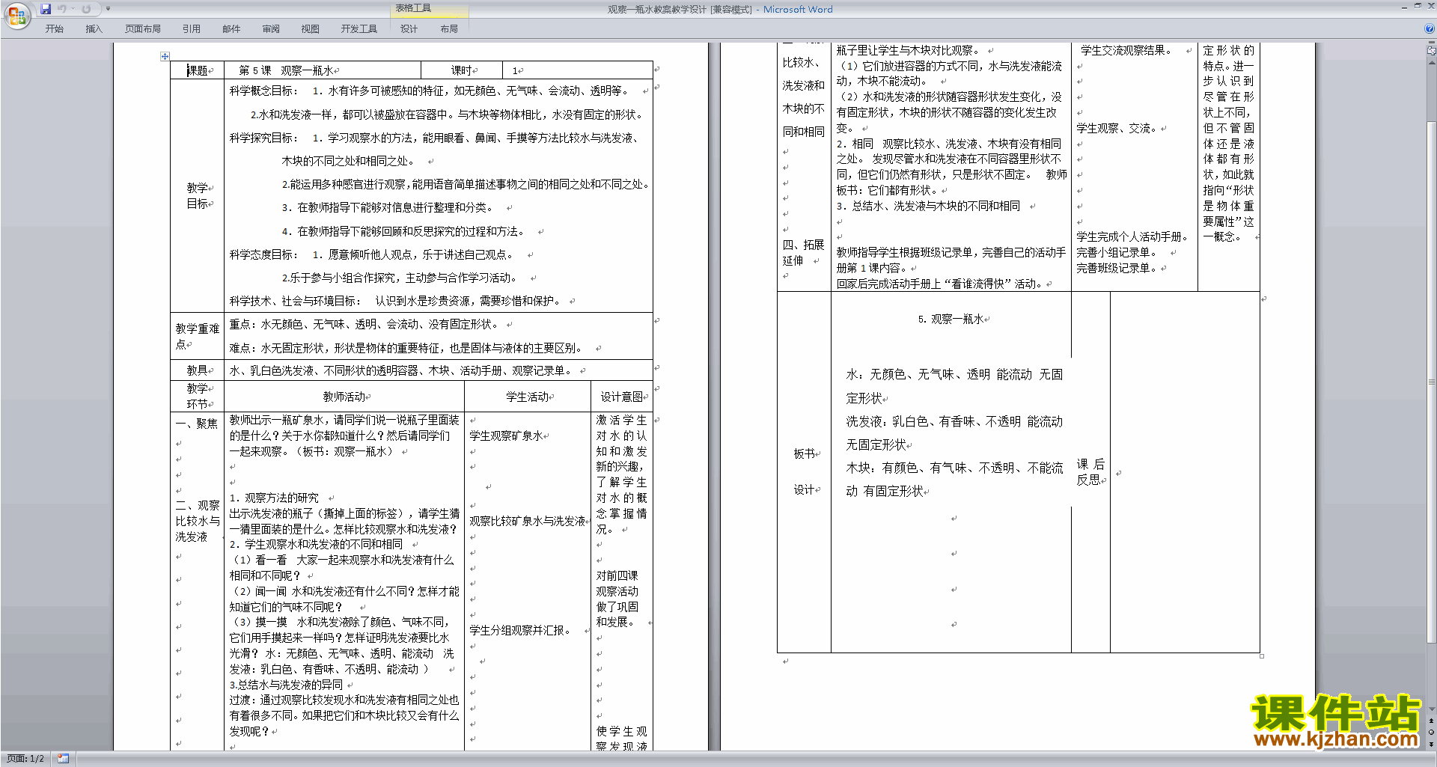1437x767 pixels.
Task: Click the vertical scrollbar down arrow
Action: tap(1432, 709)
